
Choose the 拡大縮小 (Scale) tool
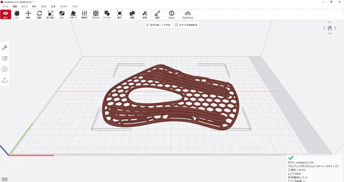click(x=51, y=15)
